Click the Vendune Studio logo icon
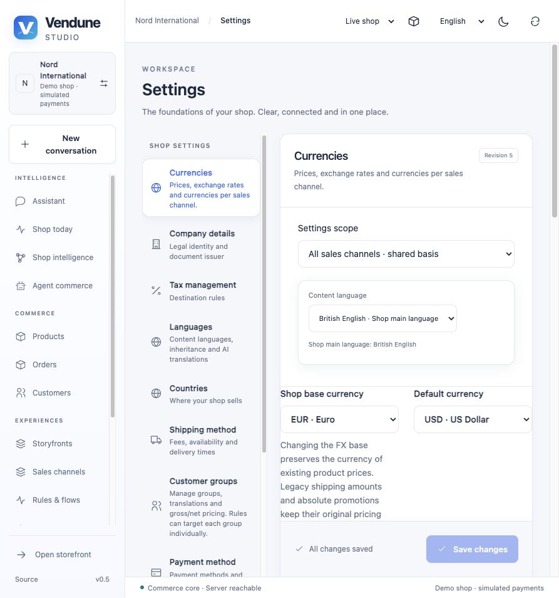Image resolution: width=559 pixels, height=598 pixels. (26, 28)
